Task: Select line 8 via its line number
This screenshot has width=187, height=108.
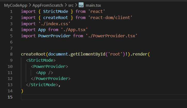Action: 11,54
